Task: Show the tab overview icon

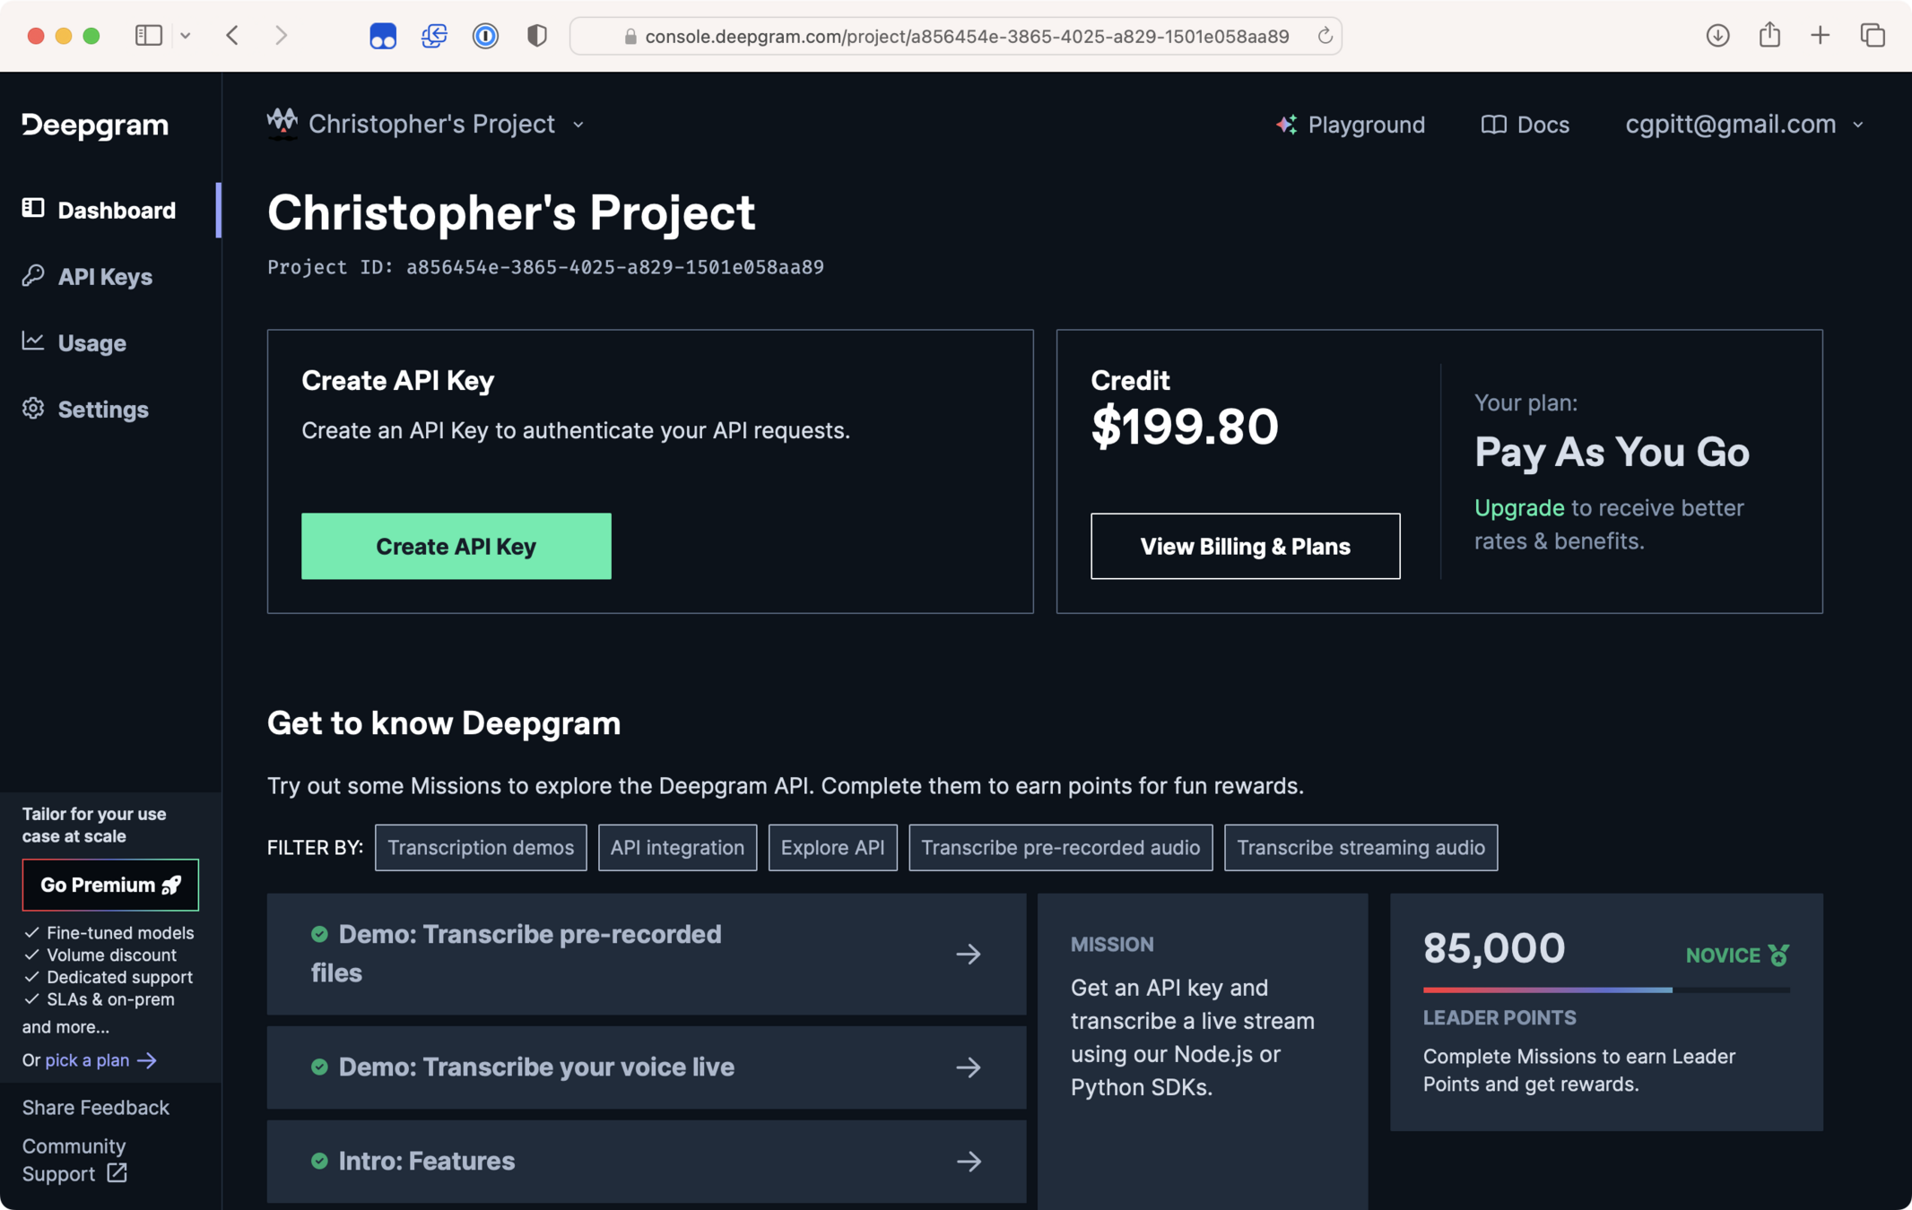Action: coord(1873,36)
